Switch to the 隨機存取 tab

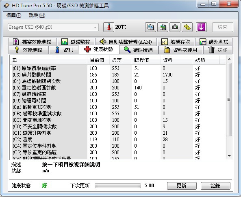point(176,42)
